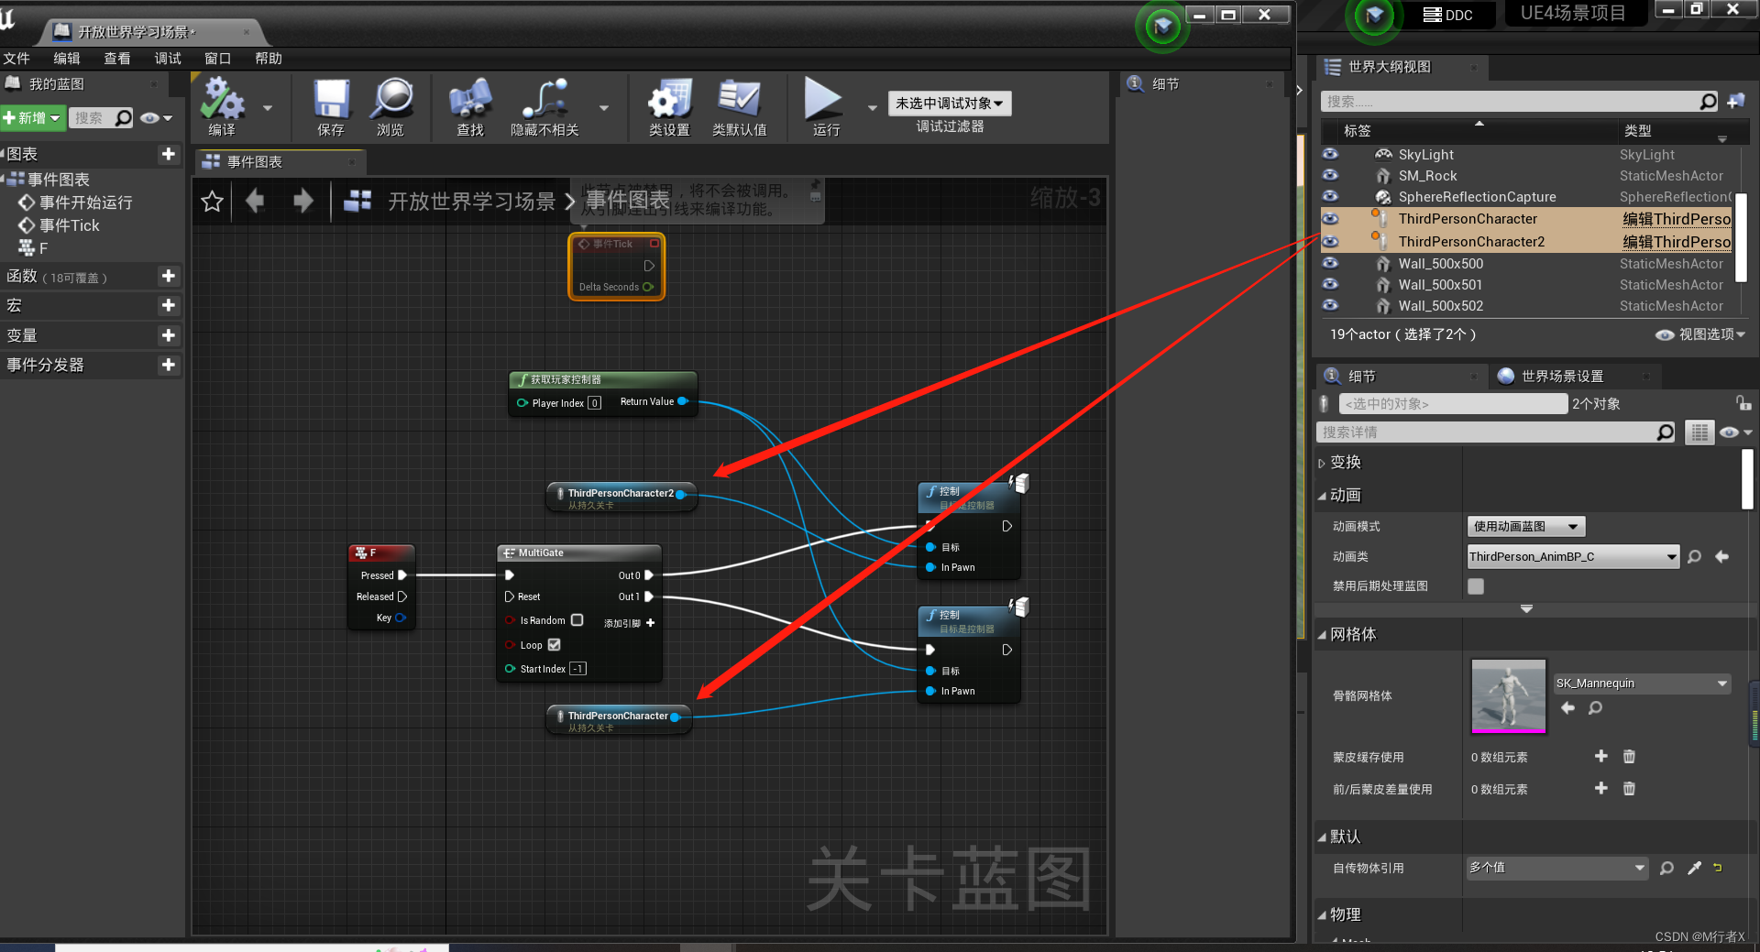
Task: Click 编辑ThirdPerso link for ThirdPersonCharacter2
Action: [1677, 242]
